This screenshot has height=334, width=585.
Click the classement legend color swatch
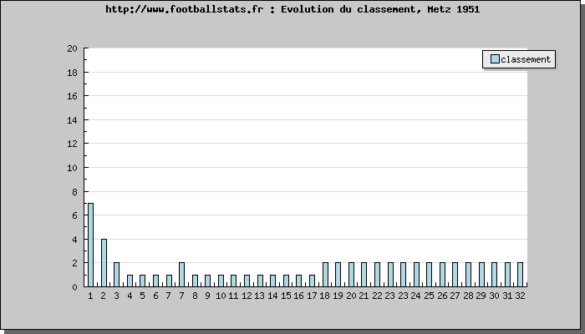pos(495,59)
